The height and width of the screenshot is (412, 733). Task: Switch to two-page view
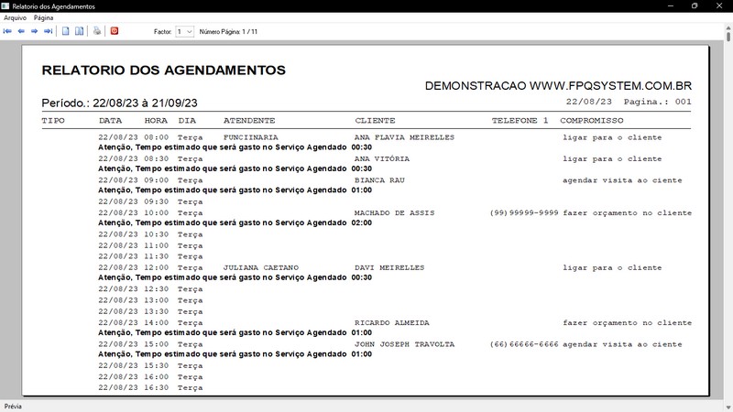coord(80,31)
